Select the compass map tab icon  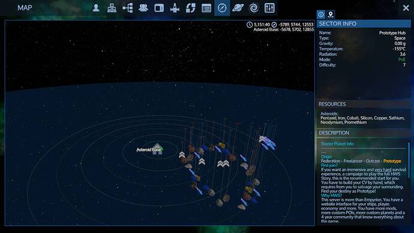click(222, 8)
